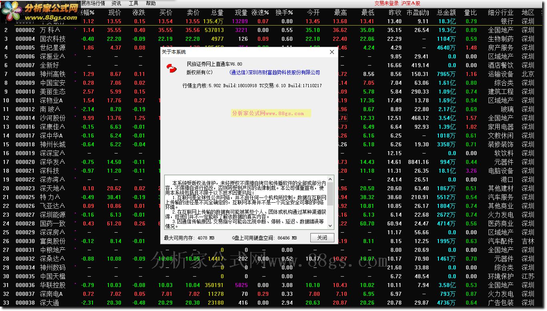Sort by the 今开 column header

click(x=313, y=13)
